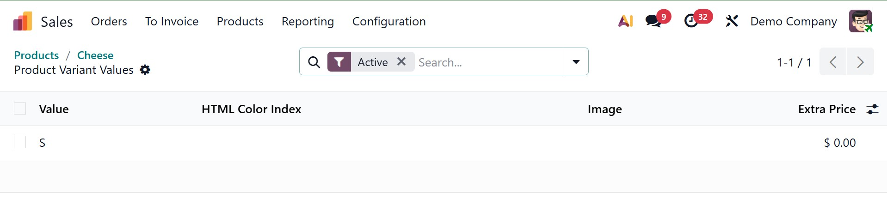Open the AI assistant icon

click(625, 21)
